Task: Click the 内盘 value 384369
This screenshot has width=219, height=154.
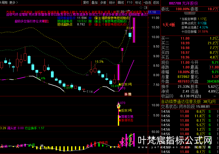Action: [x=213, y=82]
